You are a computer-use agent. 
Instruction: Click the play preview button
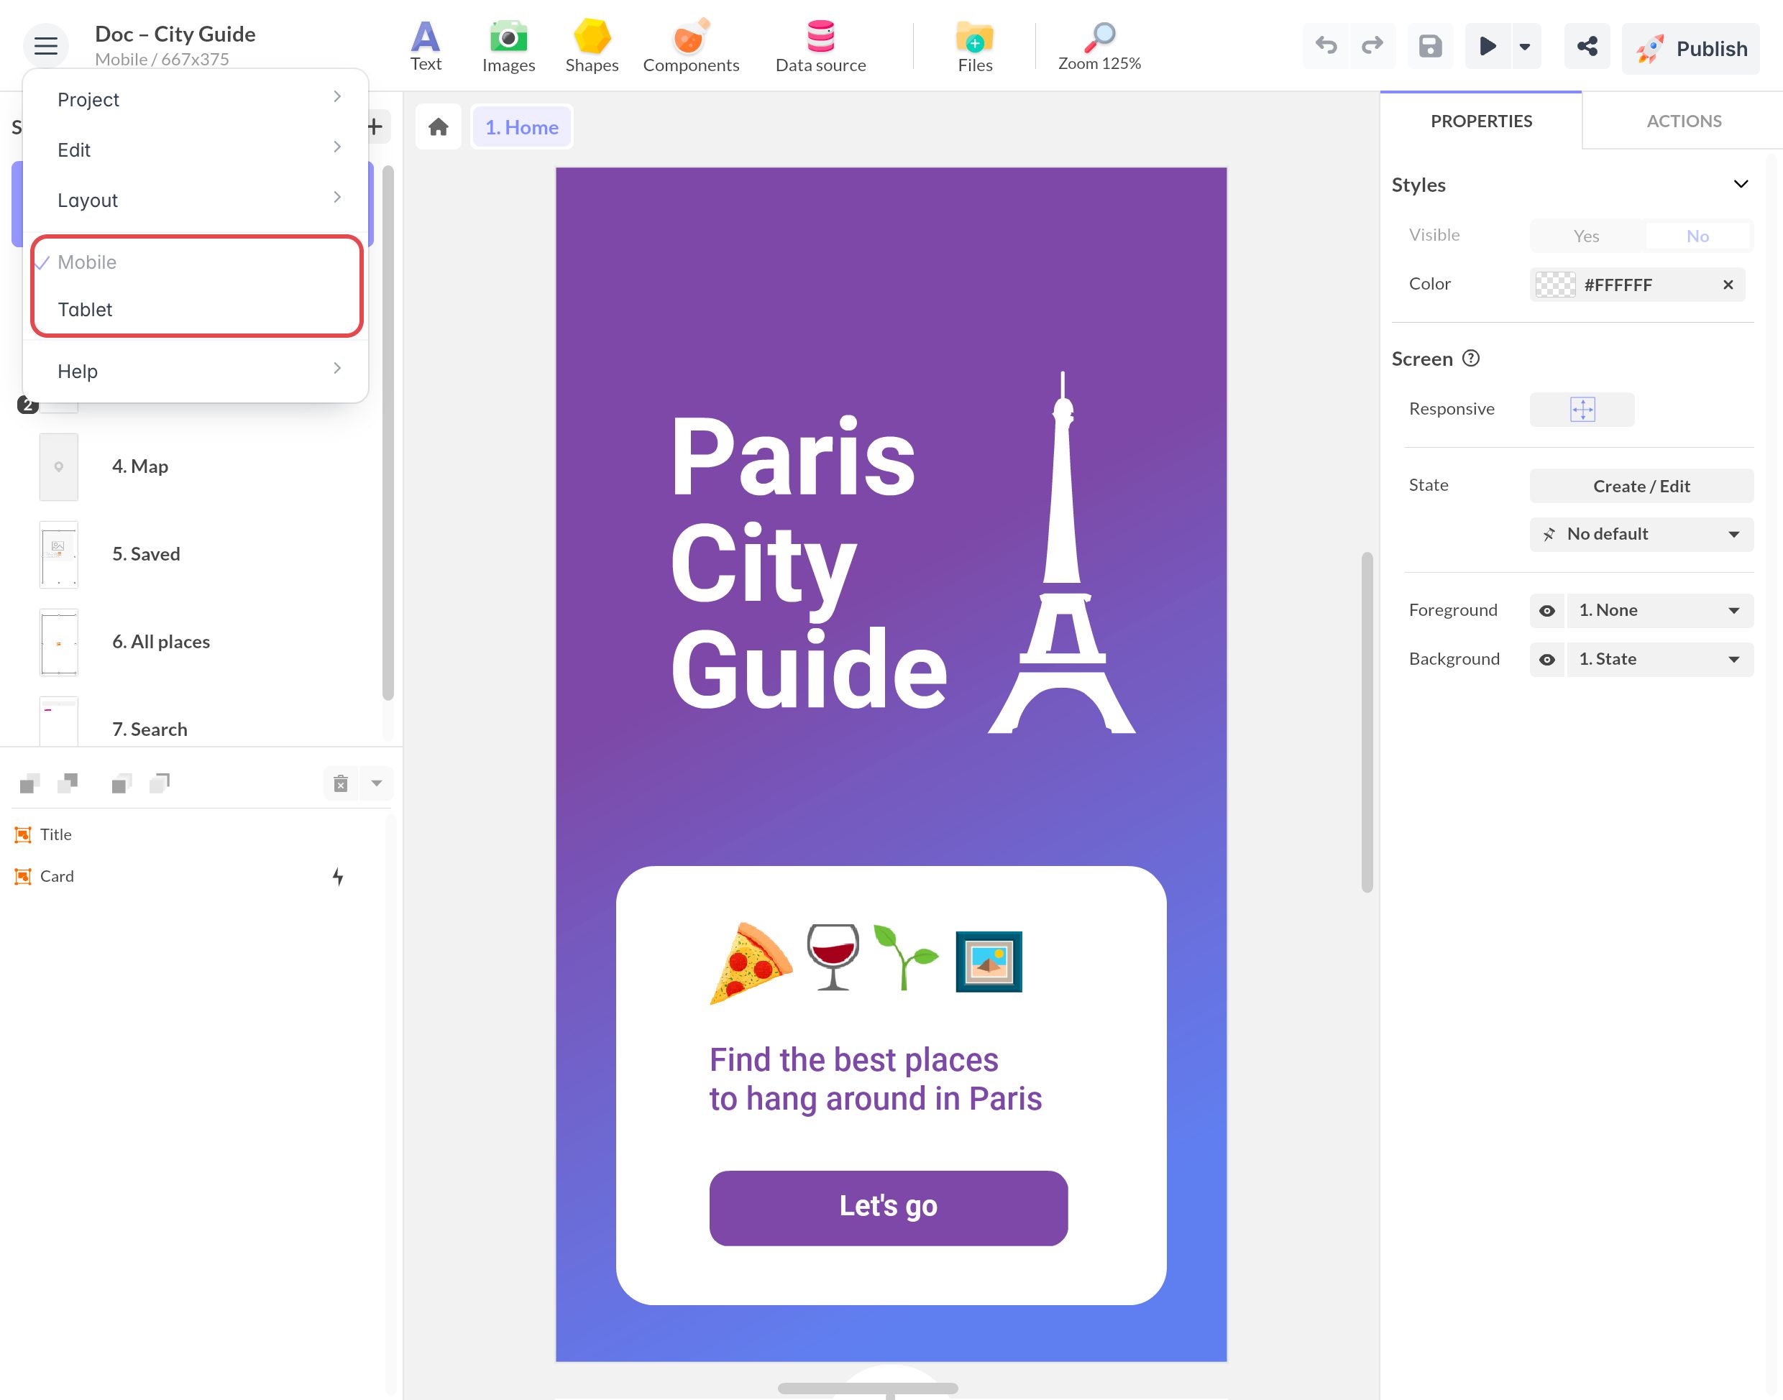coord(1487,46)
